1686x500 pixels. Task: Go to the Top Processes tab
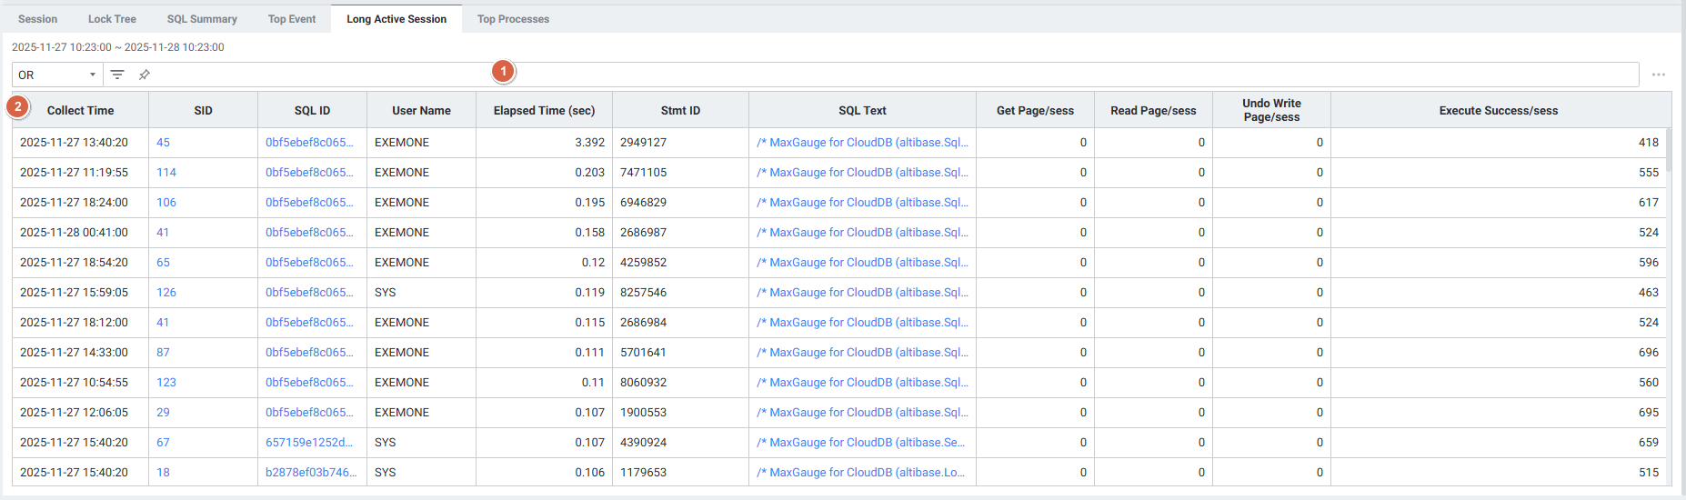point(513,19)
